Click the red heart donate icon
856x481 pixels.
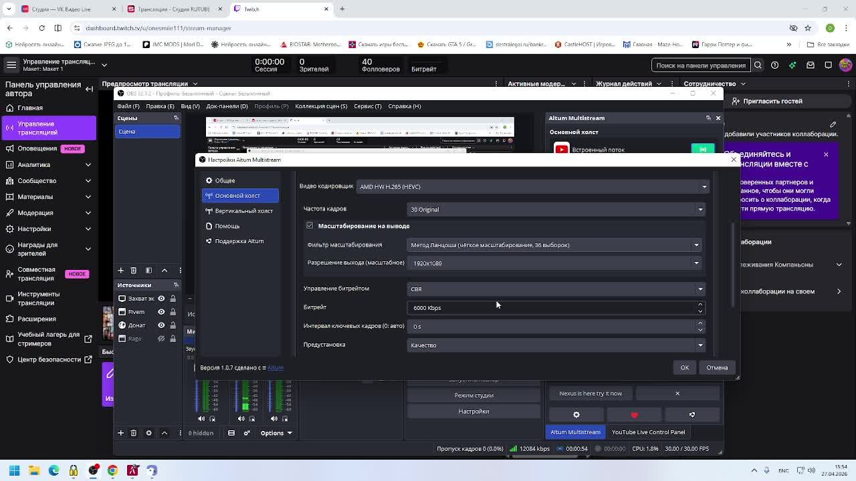634,415
